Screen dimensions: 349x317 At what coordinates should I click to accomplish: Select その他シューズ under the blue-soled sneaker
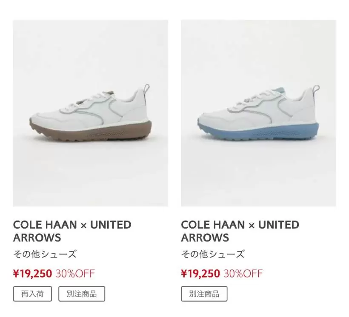pos(213,254)
